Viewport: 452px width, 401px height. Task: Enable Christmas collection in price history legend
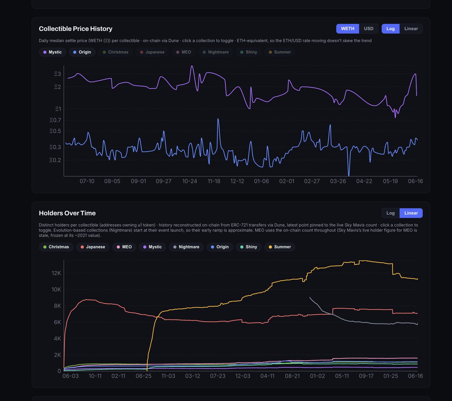coord(115,52)
